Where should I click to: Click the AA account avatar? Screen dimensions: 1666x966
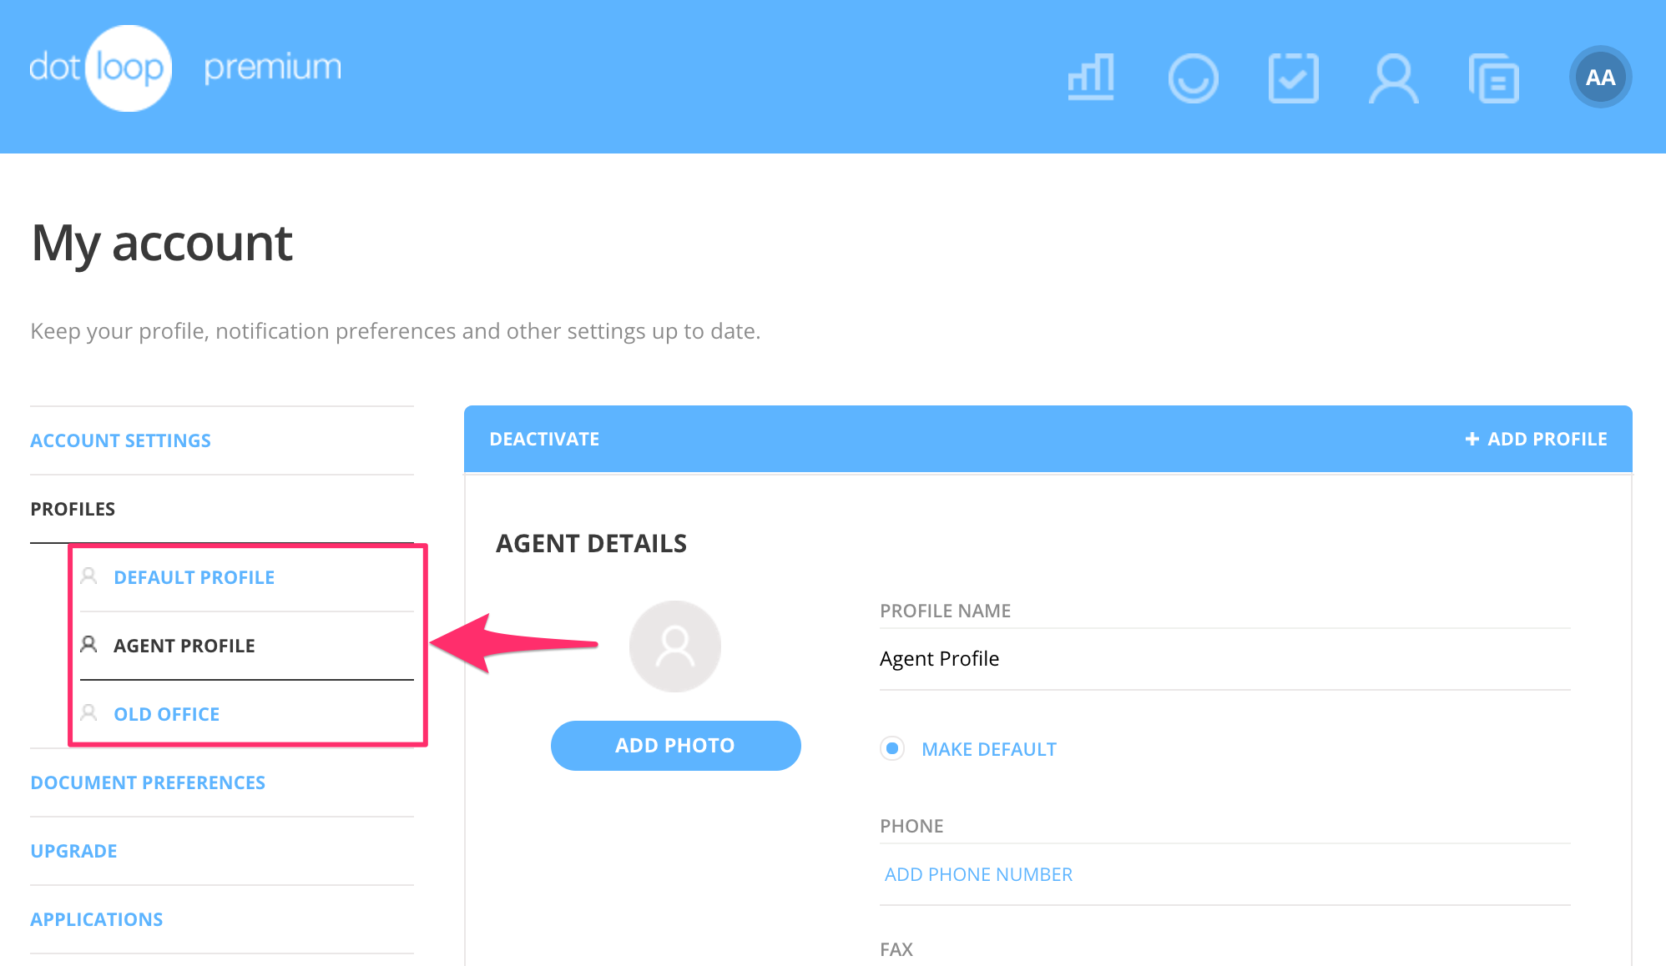pyautogui.click(x=1599, y=77)
